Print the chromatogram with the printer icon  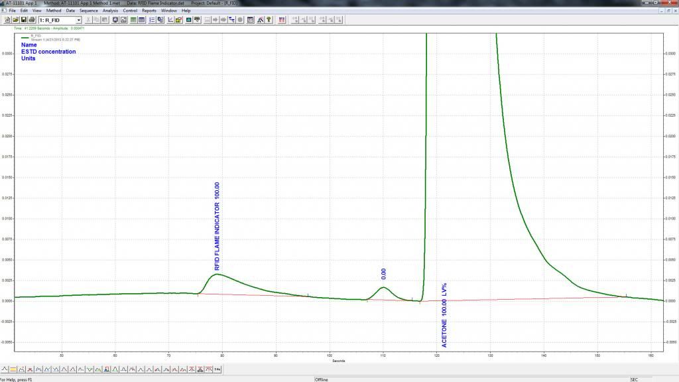pyautogui.click(x=31, y=20)
